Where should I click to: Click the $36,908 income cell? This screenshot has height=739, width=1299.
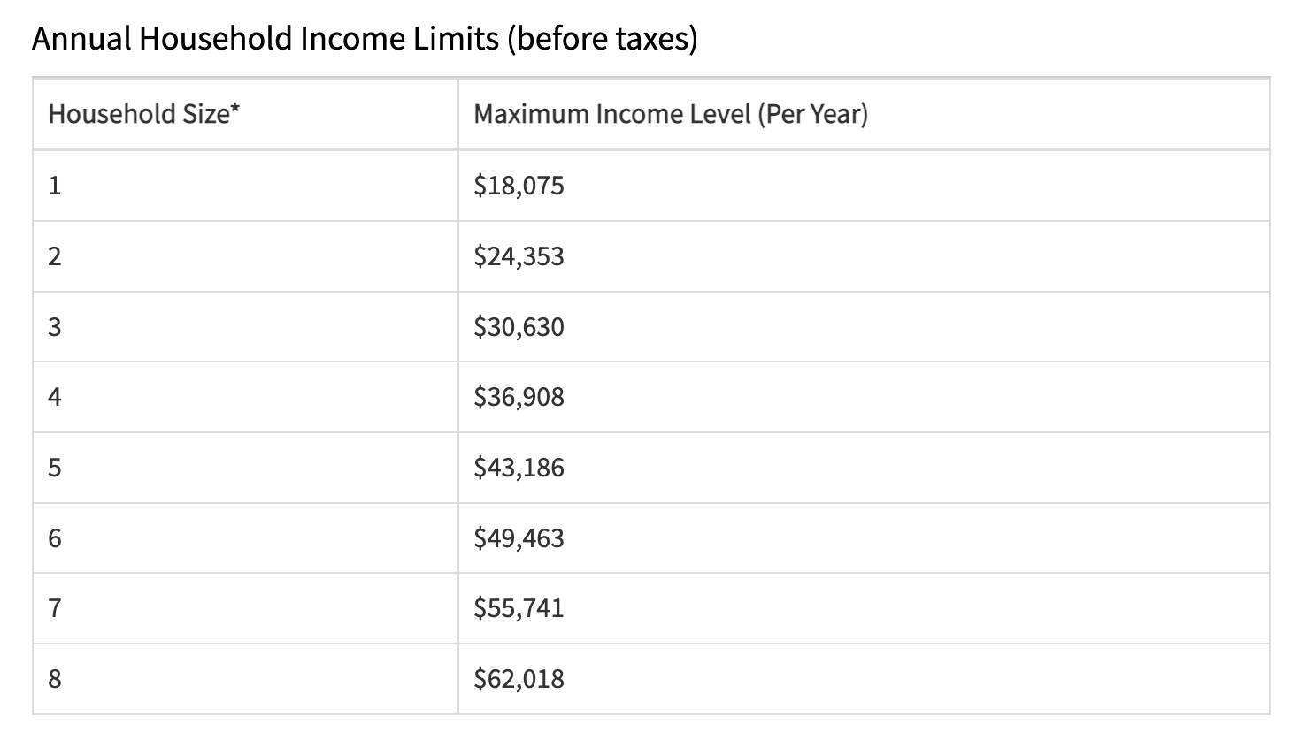(864, 397)
